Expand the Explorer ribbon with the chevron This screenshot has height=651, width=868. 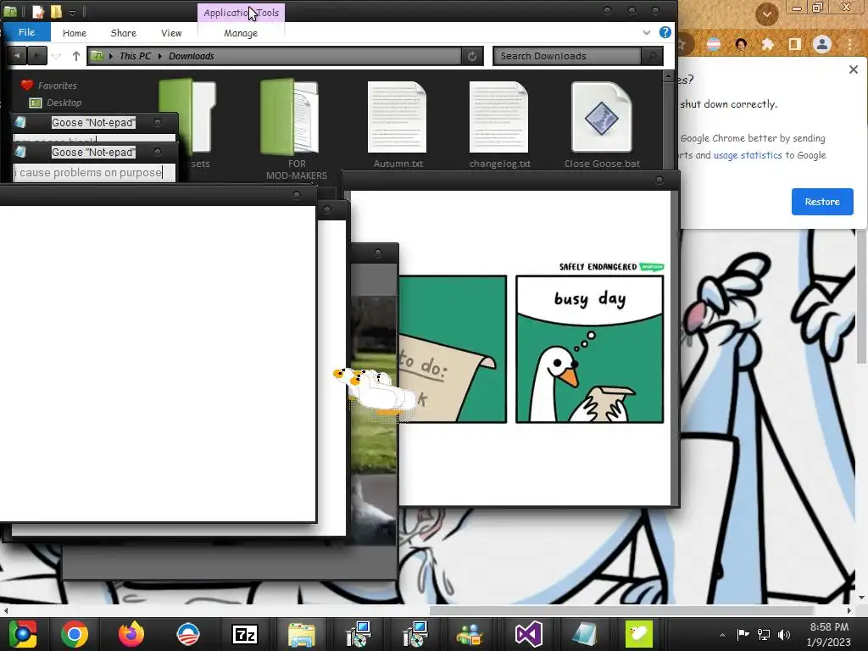pos(647,33)
